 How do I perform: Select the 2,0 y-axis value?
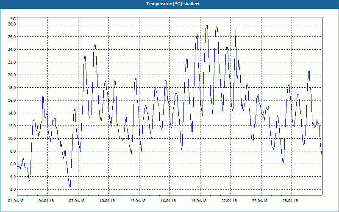(x=13, y=190)
